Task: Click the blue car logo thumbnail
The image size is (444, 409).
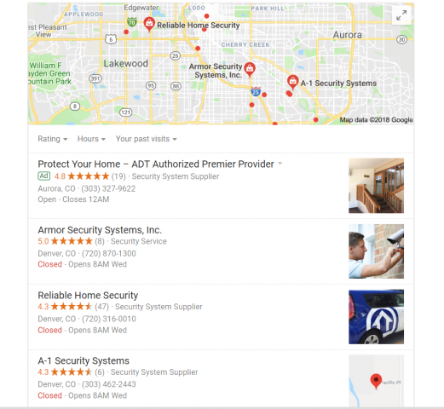Action: 376,317
